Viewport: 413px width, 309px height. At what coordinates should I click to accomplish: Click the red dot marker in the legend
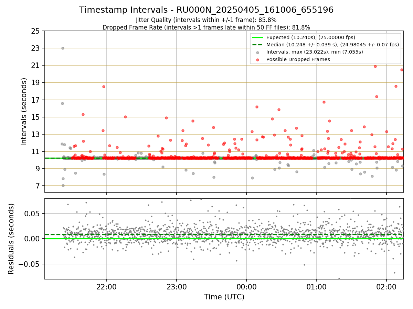pyautogui.click(x=258, y=59)
